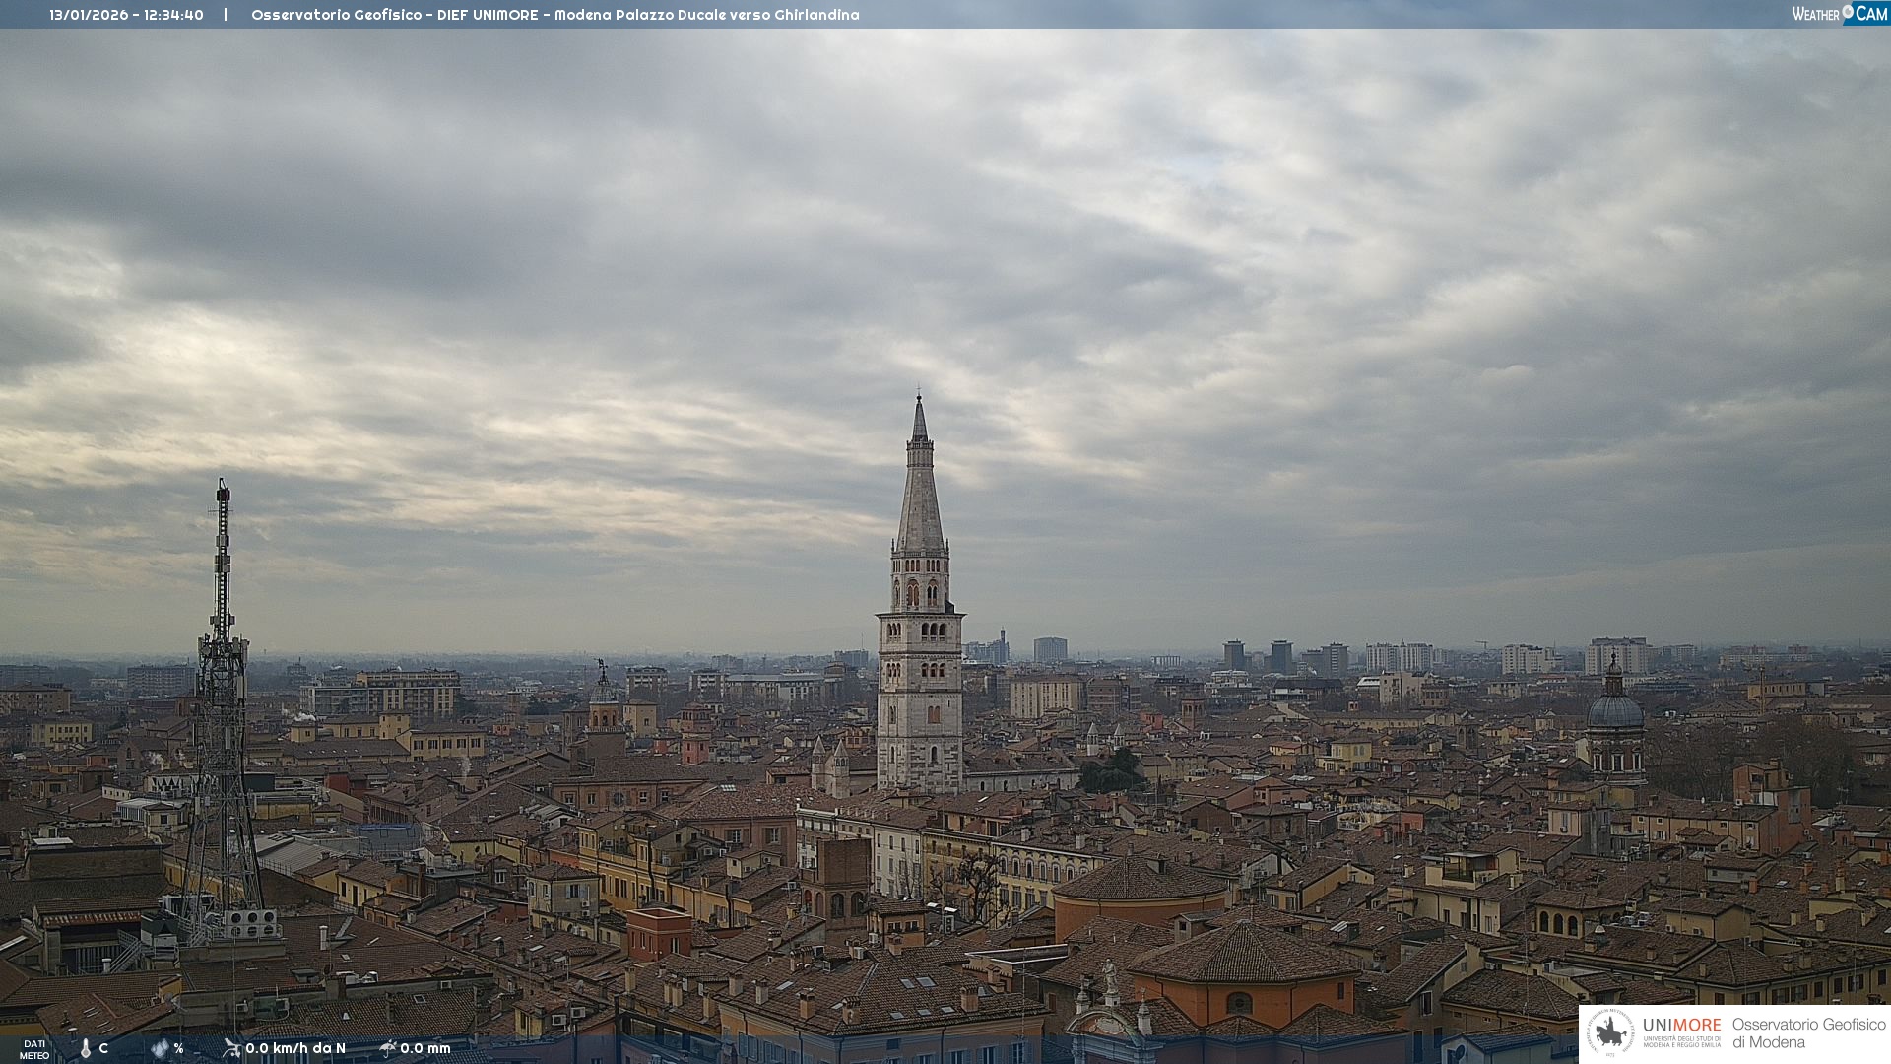The image size is (1891, 1064).
Task: Click the temperature unit C label
Action: point(103,1048)
